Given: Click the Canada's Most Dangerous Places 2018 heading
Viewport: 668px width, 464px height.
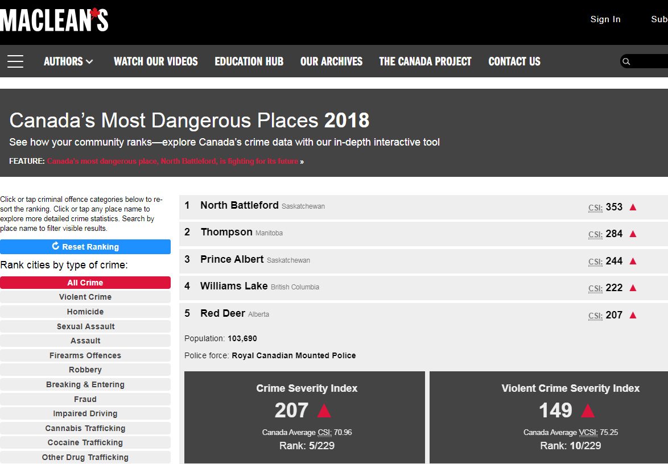Looking at the screenshot, I should [x=189, y=121].
